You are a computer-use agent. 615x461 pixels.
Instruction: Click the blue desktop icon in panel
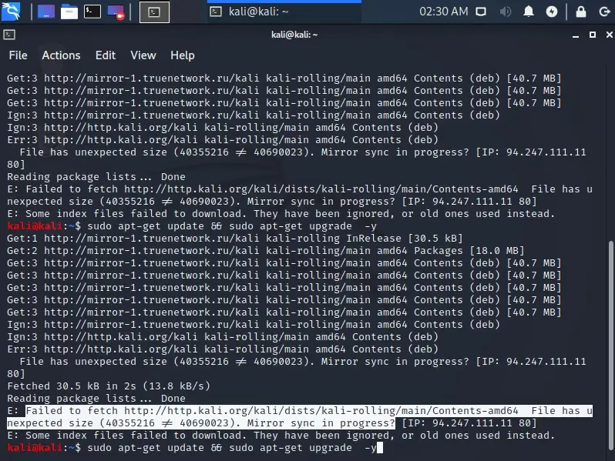[46, 12]
